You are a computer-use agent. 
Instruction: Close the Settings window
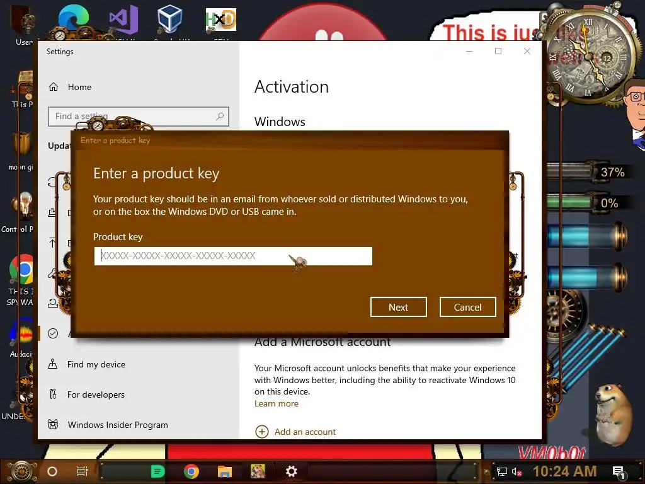[x=527, y=51]
